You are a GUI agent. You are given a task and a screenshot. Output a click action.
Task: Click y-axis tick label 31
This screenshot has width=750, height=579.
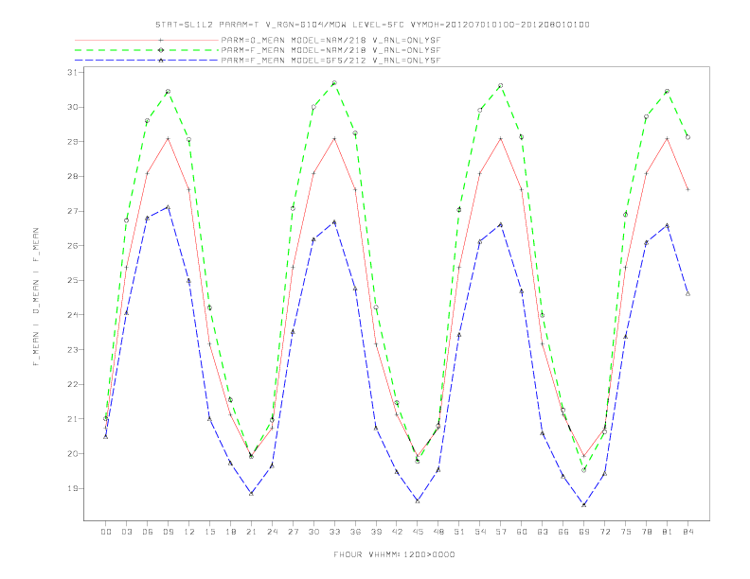(72, 72)
